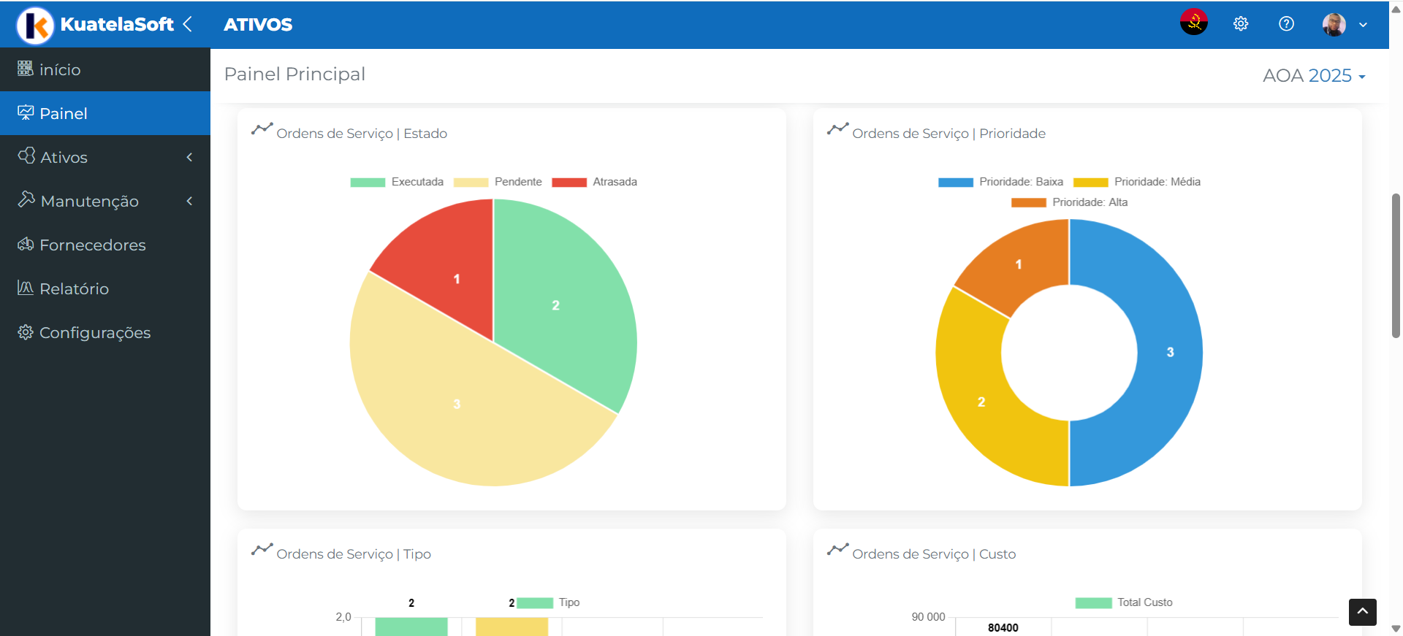The width and height of the screenshot is (1403, 636).
Task: Click the user profile avatar
Action: 1334,24
